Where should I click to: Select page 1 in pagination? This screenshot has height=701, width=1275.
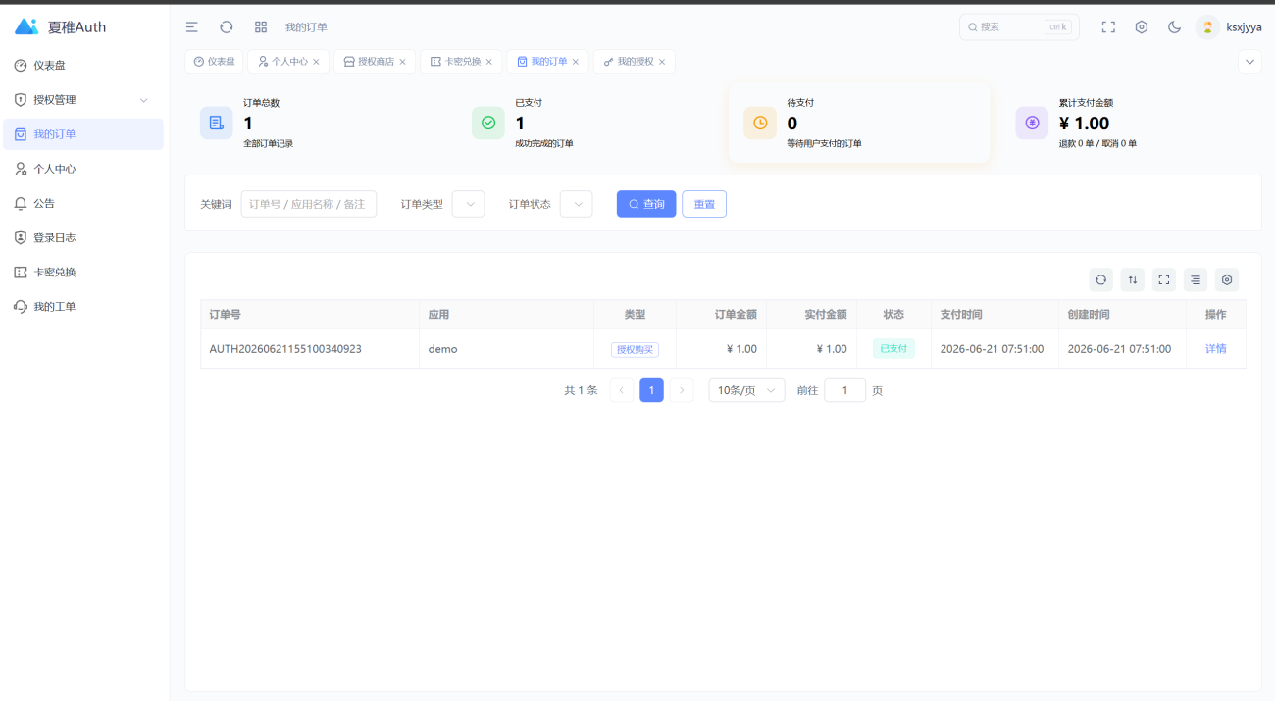(x=652, y=390)
